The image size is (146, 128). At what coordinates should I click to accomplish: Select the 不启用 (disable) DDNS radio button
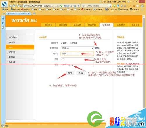pyautogui.click(x=71, y=43)
